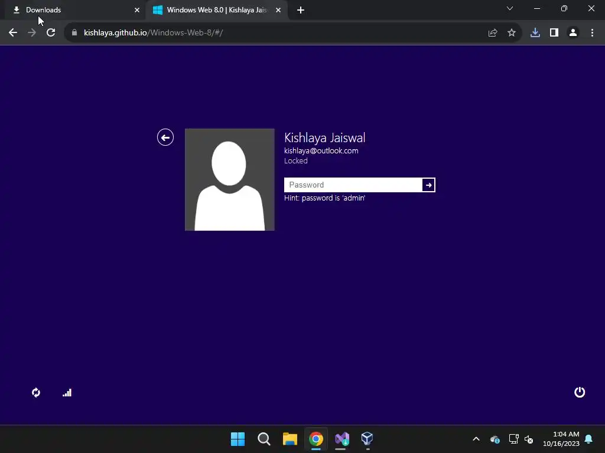The width and height of the screenshot is (605, 453).
Task: Open the Chrome three-dot menu
Action: point(592,33)
